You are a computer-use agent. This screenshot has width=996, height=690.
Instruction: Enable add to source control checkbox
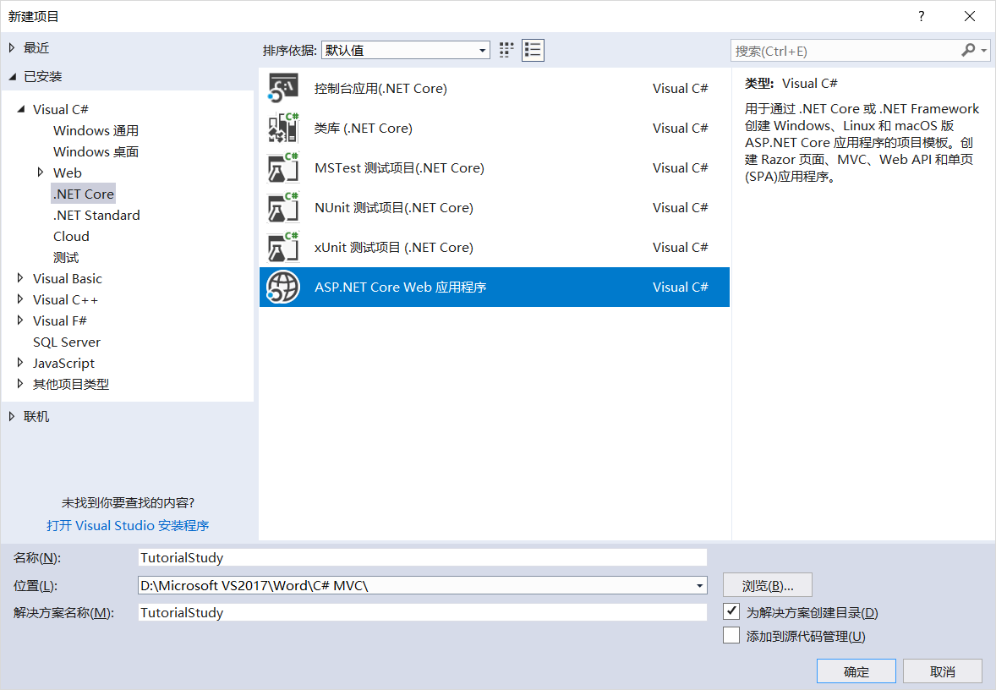[731, 635]
